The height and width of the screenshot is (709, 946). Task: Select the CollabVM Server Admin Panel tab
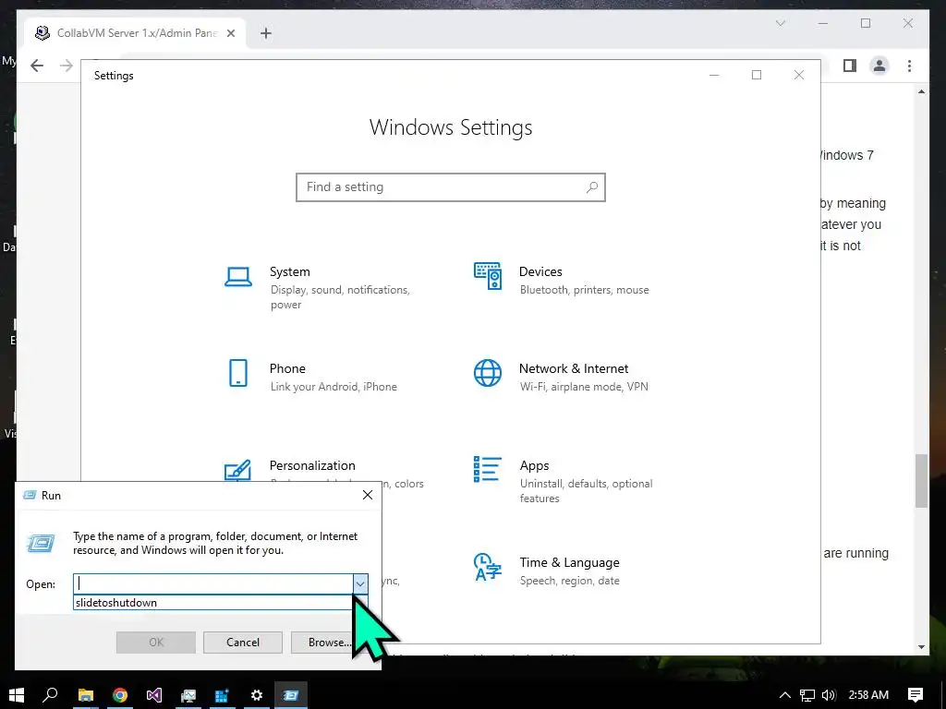(x=136, y=33)
